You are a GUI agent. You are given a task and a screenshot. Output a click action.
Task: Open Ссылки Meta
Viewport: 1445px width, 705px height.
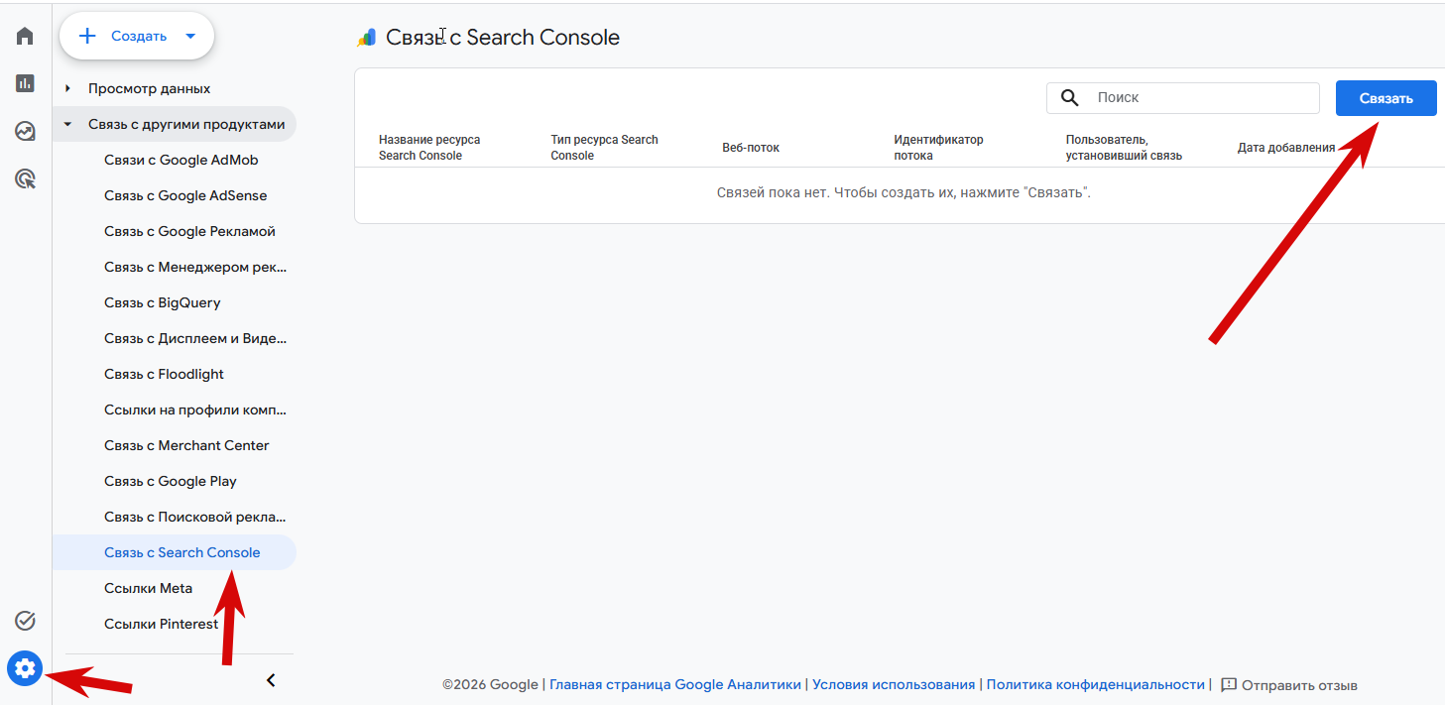click(x=148, y=588)
